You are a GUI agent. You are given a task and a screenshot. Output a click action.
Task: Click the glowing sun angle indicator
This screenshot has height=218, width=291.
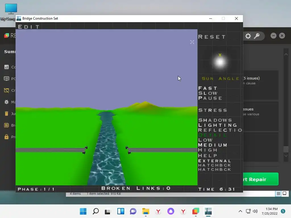point(220,62)
